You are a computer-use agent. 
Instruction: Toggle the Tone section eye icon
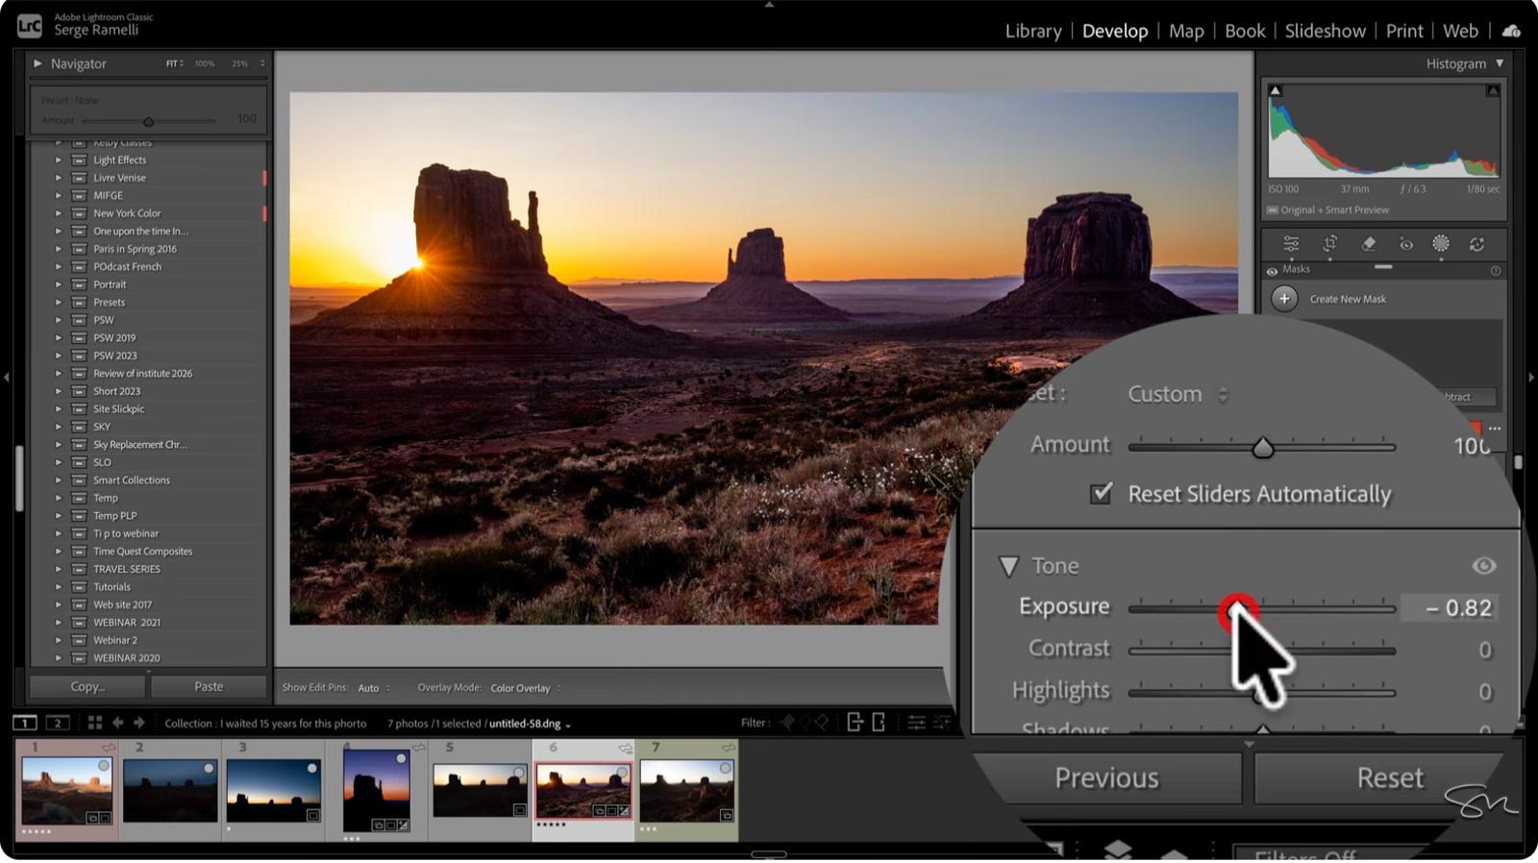click(1484, 566)
